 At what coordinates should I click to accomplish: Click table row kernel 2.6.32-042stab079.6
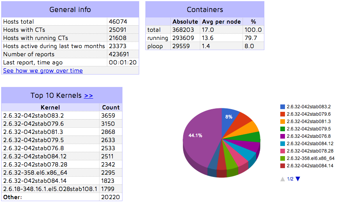(x=62, y=124)
